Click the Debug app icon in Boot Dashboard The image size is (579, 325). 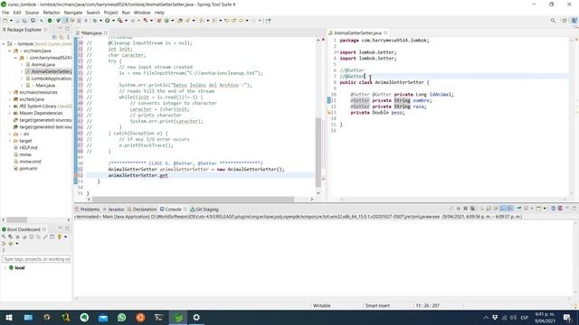tap(10, 237)
